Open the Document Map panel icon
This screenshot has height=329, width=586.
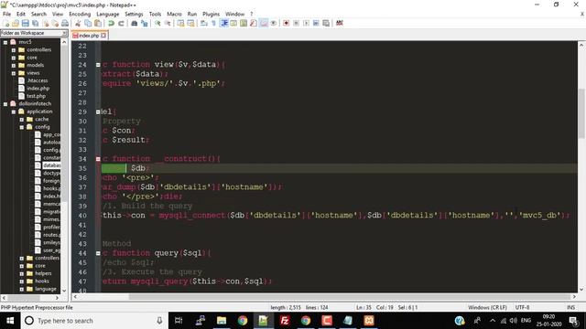[244, 23]
